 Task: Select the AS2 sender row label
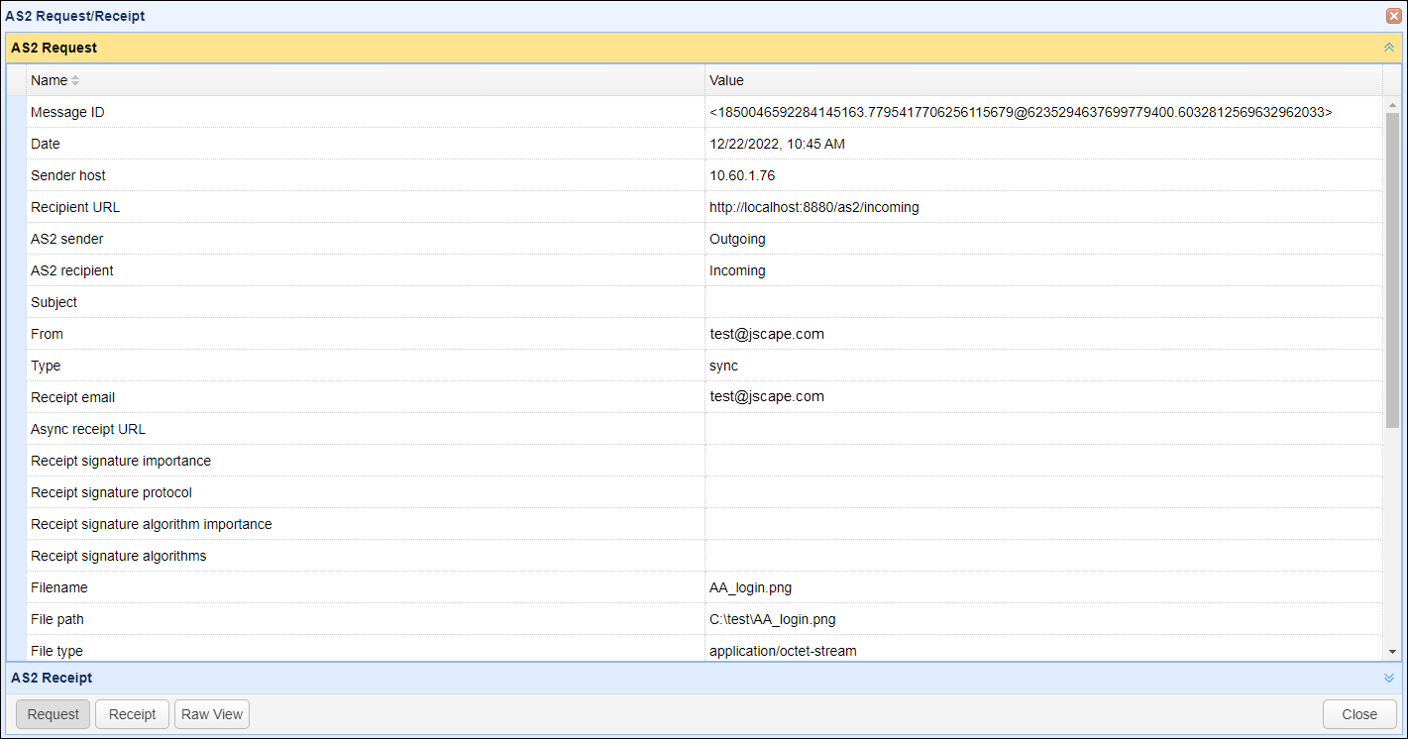point(67,239)
